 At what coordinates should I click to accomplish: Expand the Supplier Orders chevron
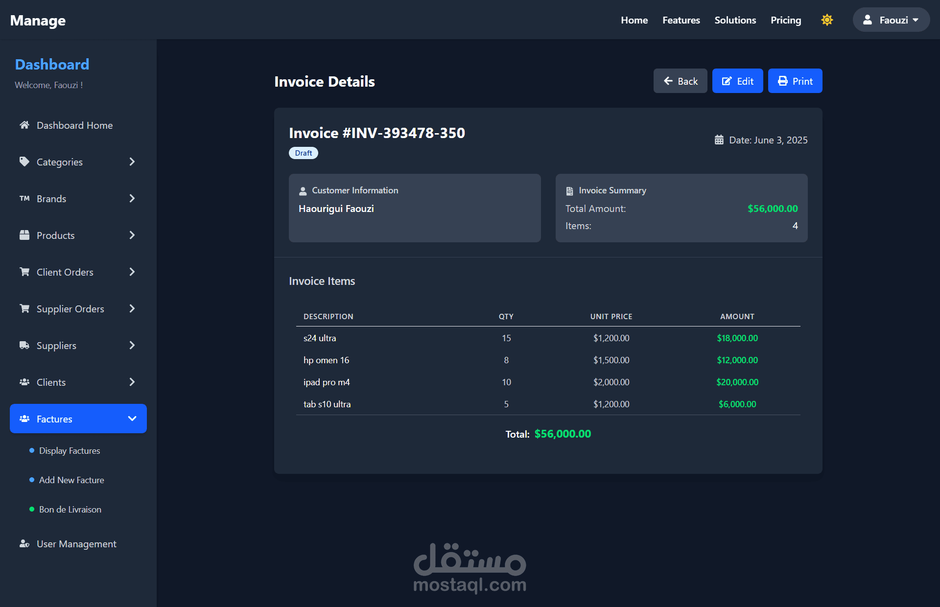pyautogui.click(x=132, y=308)
